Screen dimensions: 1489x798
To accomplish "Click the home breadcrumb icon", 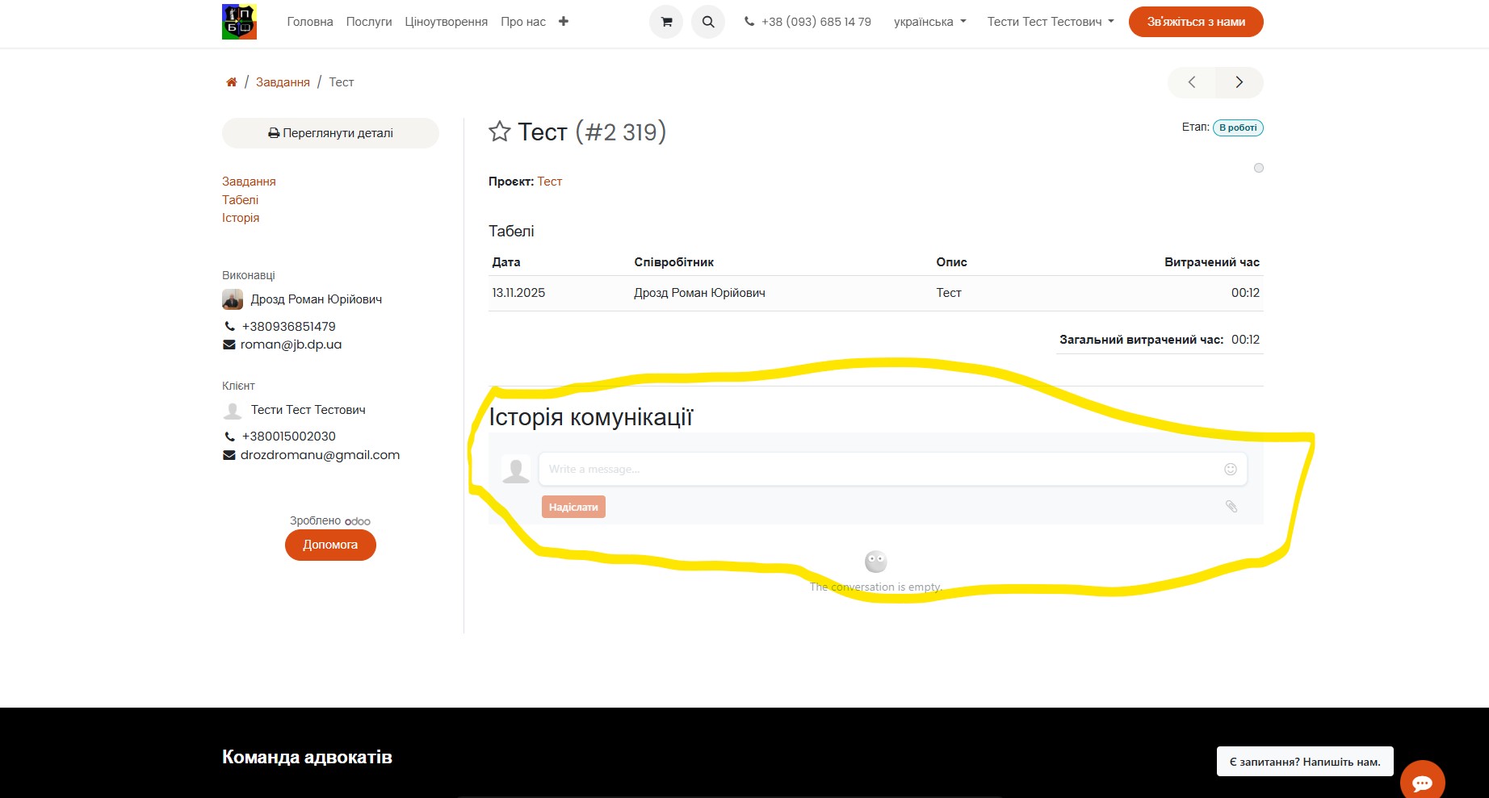I will pyautogui.click(x=232, y=82).
